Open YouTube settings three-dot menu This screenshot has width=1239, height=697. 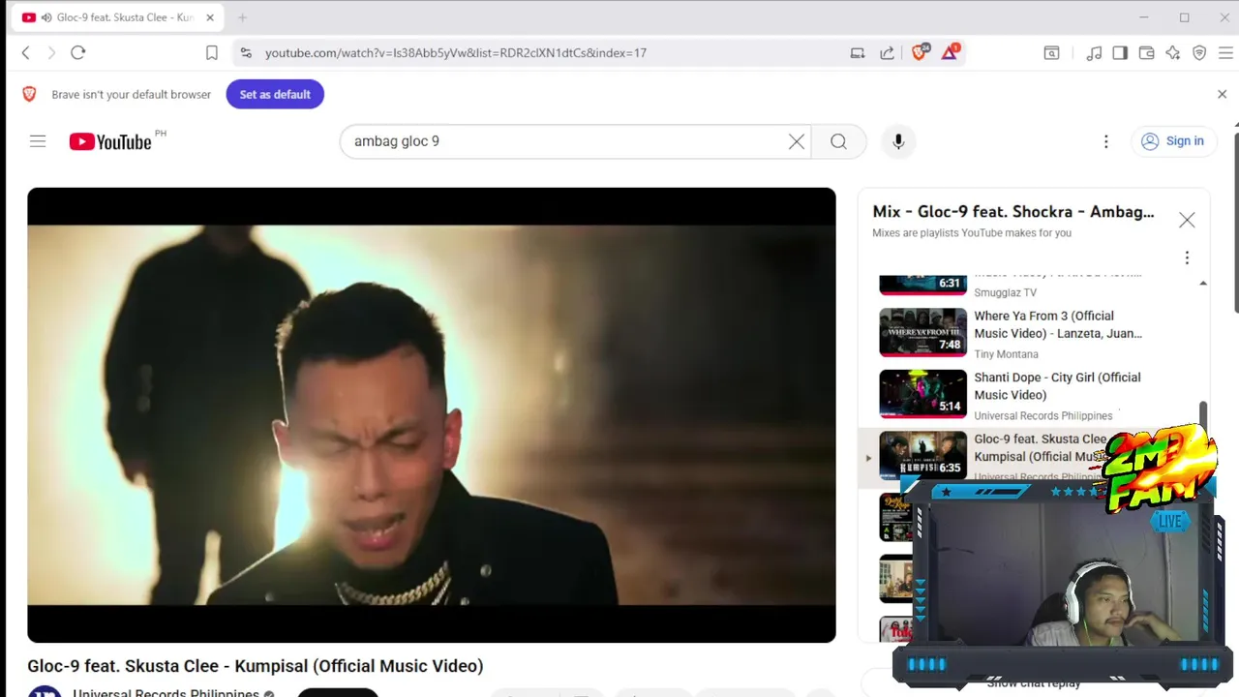1105,141
